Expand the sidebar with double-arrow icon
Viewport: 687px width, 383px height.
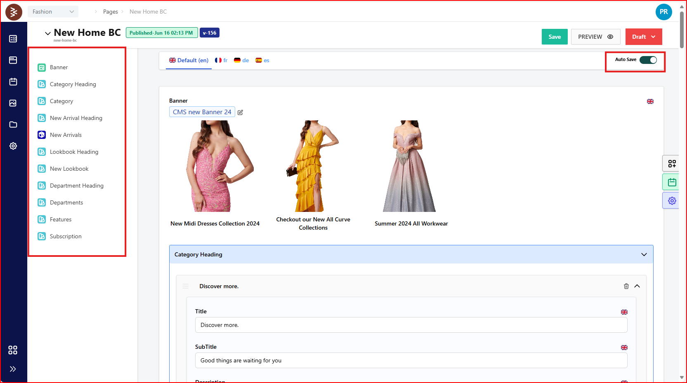coord(13,369)
